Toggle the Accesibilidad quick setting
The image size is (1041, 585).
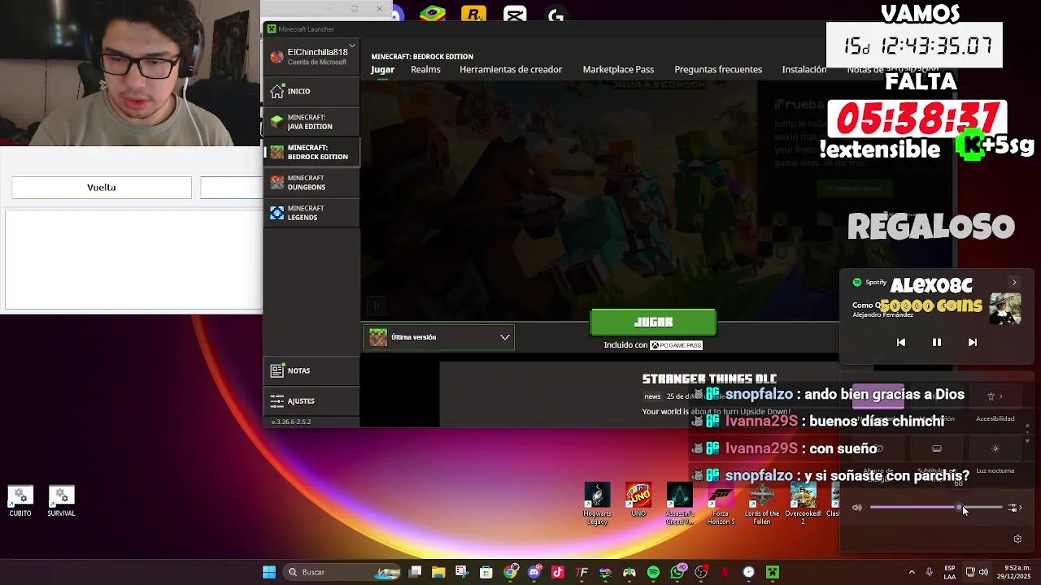995,396
